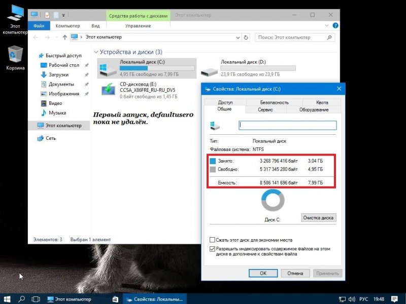Select Музыка in navigation pane

(x=57, y=112)
